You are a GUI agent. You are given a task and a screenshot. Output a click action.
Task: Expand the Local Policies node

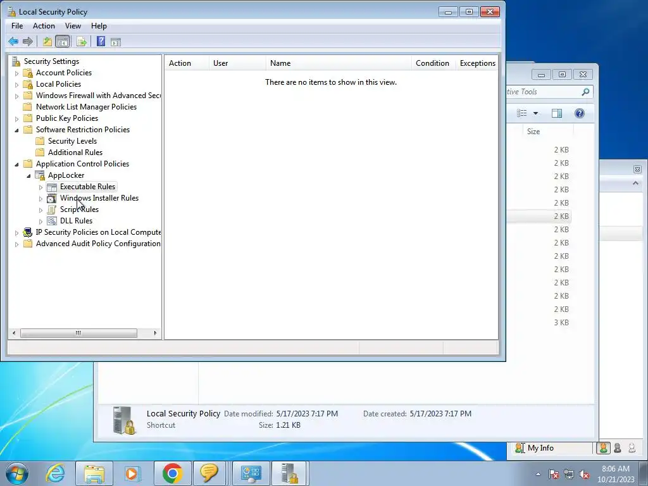pyautogui.click(x=16, y=85)
